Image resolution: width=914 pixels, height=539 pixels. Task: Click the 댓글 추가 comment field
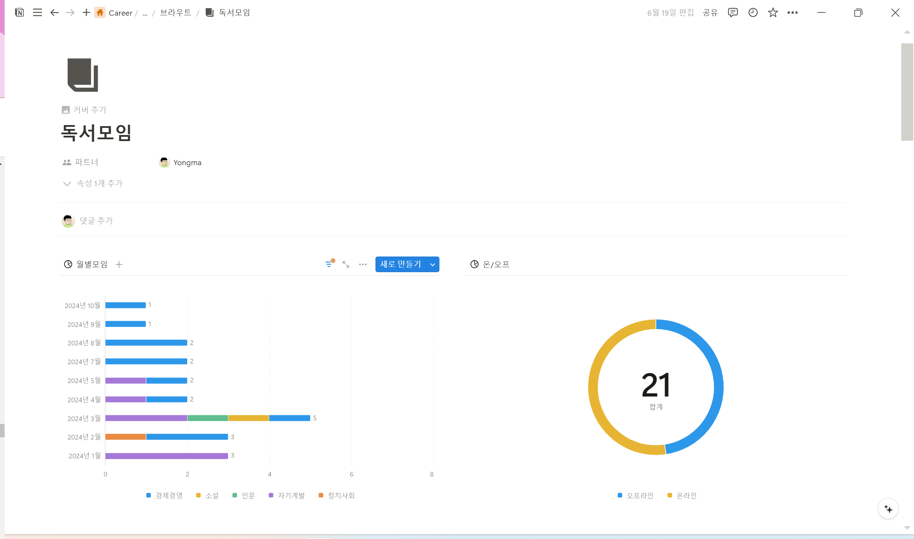pos(97,220)
